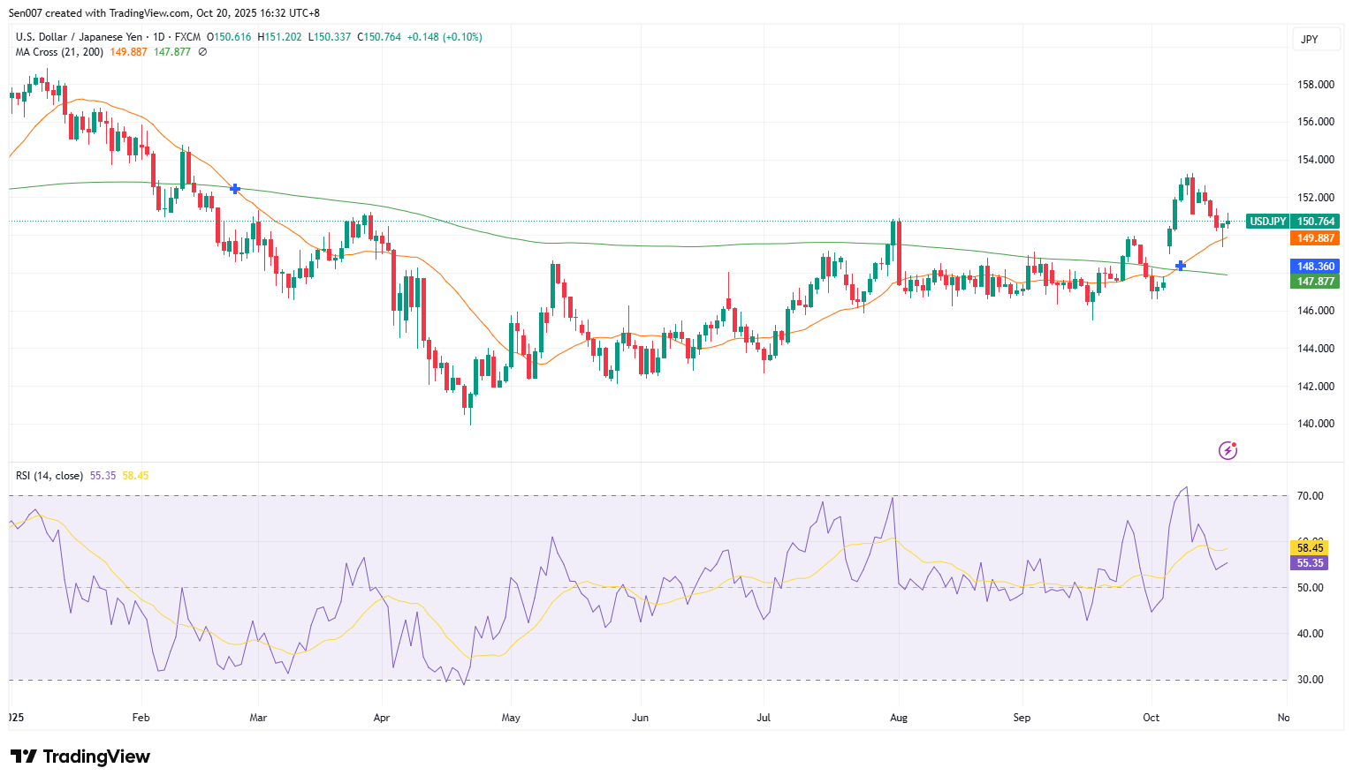Click the U.S. Dollar / Japanese Yen title

click(x=79, y=37)
